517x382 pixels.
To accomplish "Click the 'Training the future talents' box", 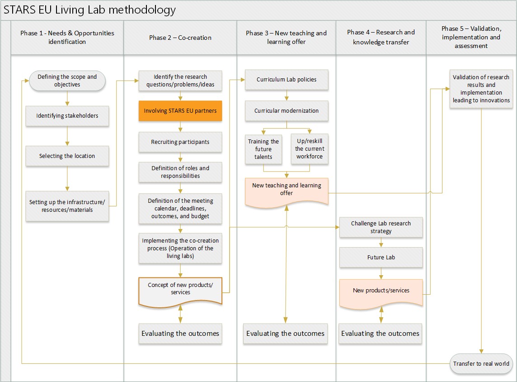I will point(263,149).
